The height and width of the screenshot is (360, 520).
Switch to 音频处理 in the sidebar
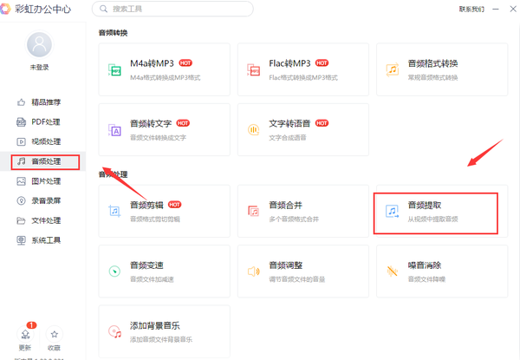point(45,161)
